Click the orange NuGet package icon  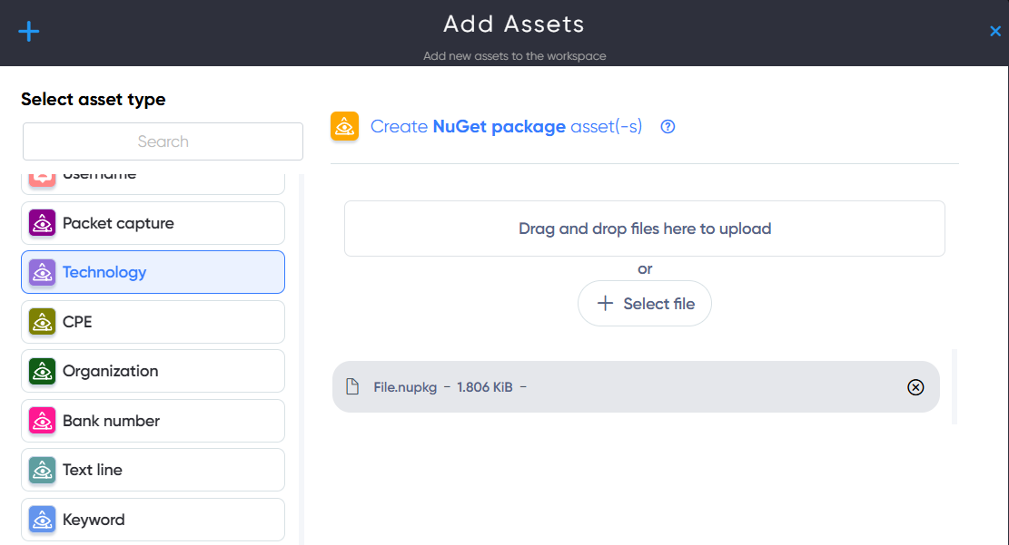(x=345, y=126)
